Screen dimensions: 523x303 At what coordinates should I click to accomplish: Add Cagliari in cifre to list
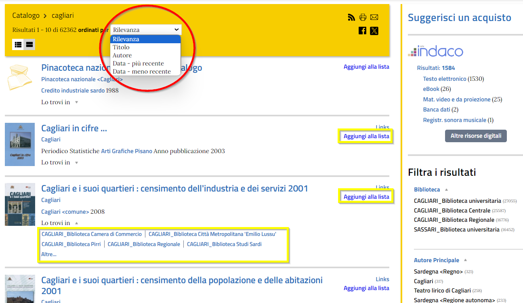tap(366, 136)
